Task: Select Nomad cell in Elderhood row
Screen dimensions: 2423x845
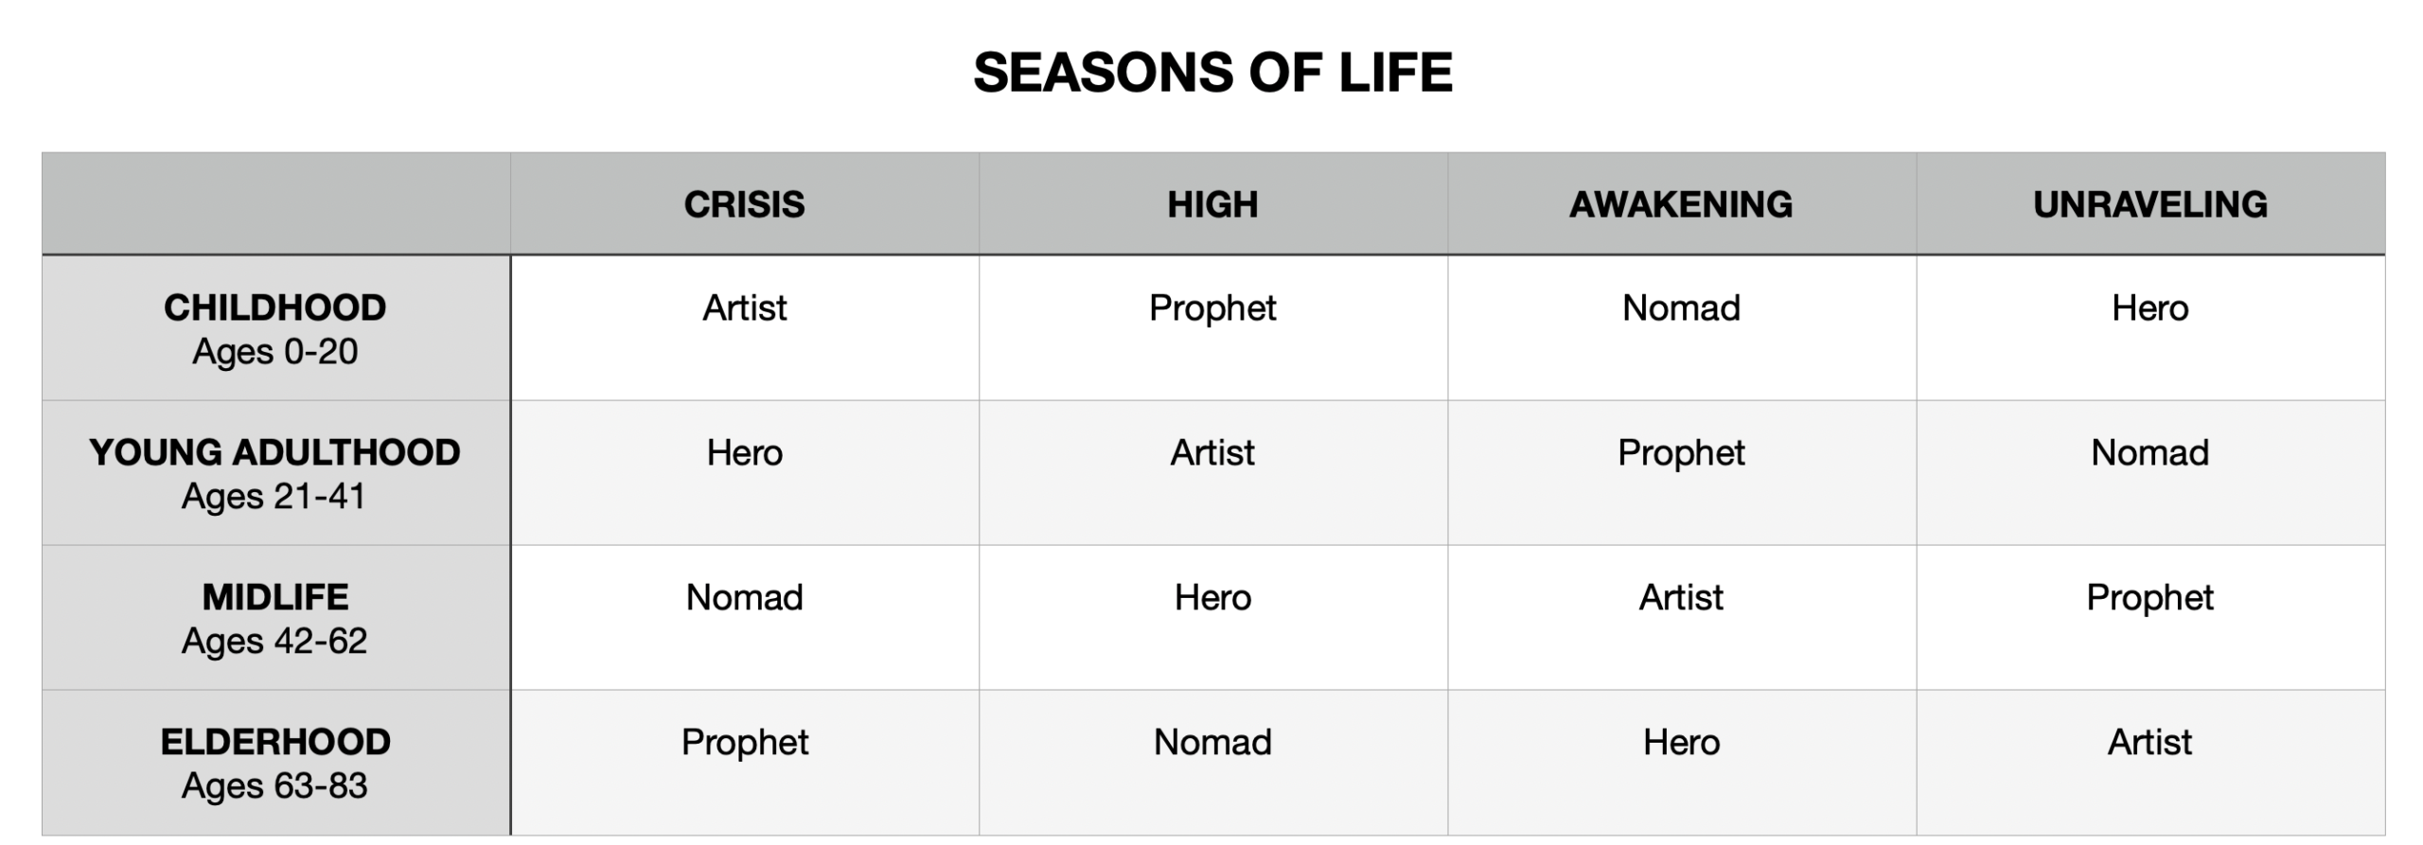Action: [1212, 743]
